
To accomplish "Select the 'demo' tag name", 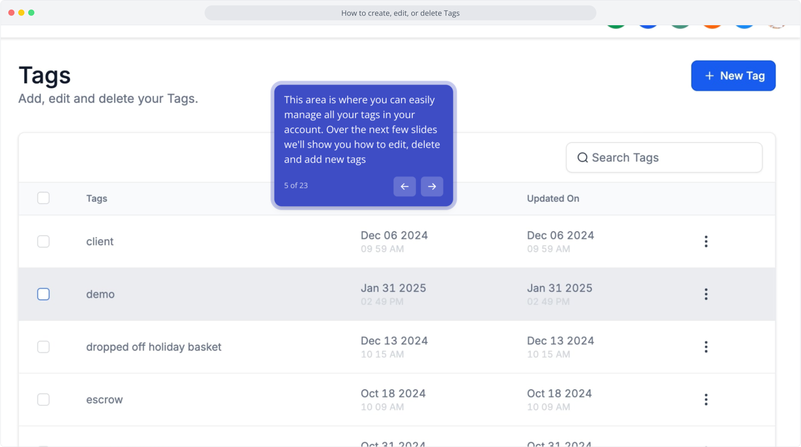I will (100, 294).
